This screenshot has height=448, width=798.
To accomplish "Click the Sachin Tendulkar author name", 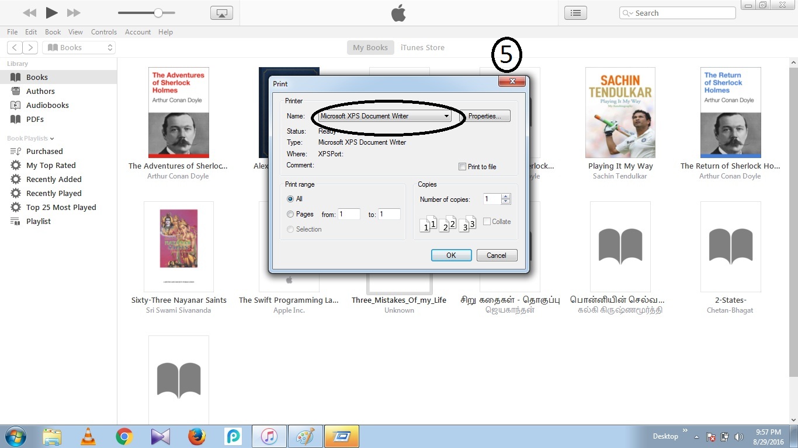I will pos(620,176).
